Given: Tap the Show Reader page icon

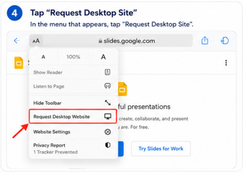Looking at the screenshot, I should pyautogui.click(x=108, y=72).
